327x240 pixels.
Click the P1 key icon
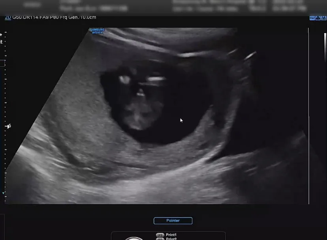tap(160, 235)
